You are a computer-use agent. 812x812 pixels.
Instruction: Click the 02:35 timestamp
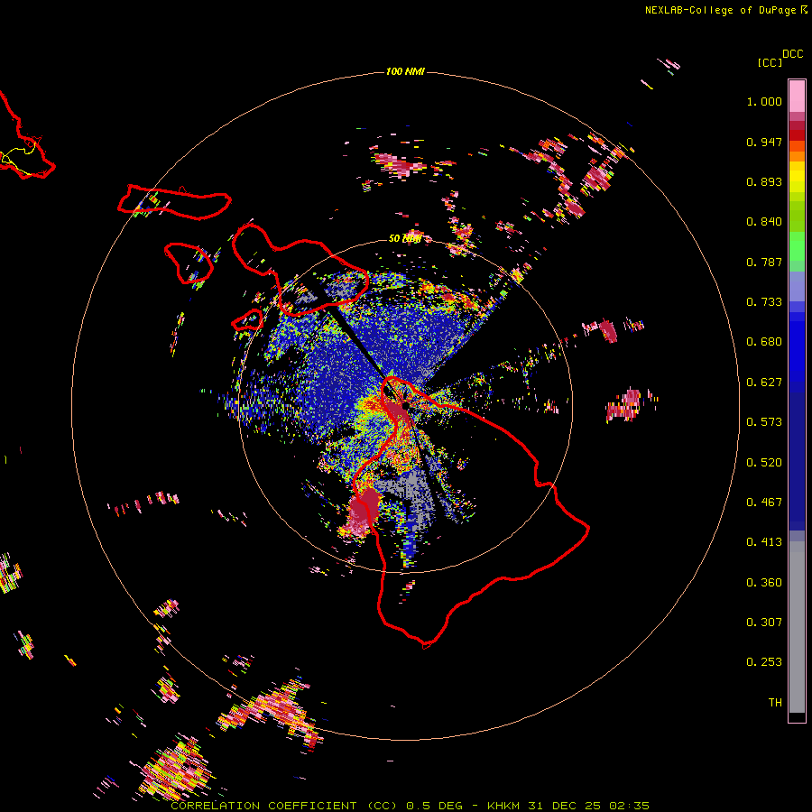tap(629, 806)
